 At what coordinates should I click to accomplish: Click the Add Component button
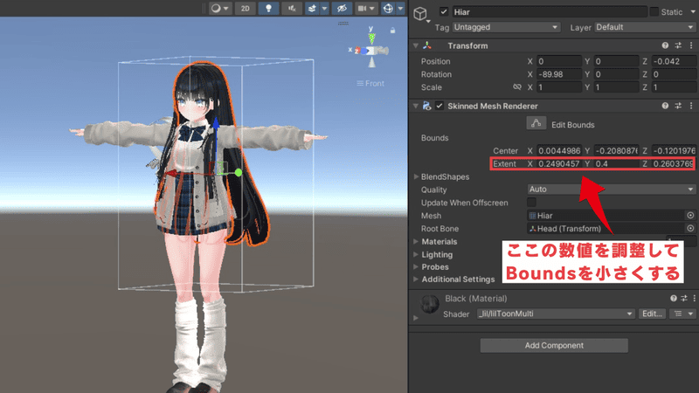click(554, 346)
